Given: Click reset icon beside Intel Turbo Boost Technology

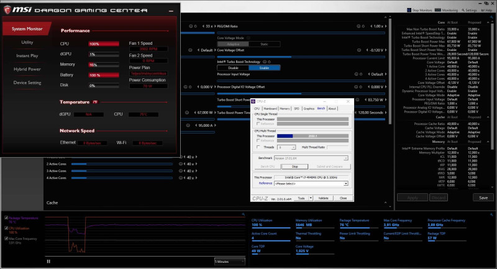Looking at the screenshot, I should pyautogui.click(x=269, y=62).
